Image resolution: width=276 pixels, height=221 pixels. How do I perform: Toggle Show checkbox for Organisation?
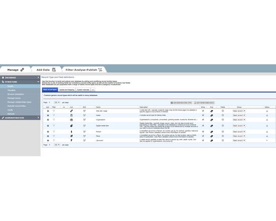(203, 120)
